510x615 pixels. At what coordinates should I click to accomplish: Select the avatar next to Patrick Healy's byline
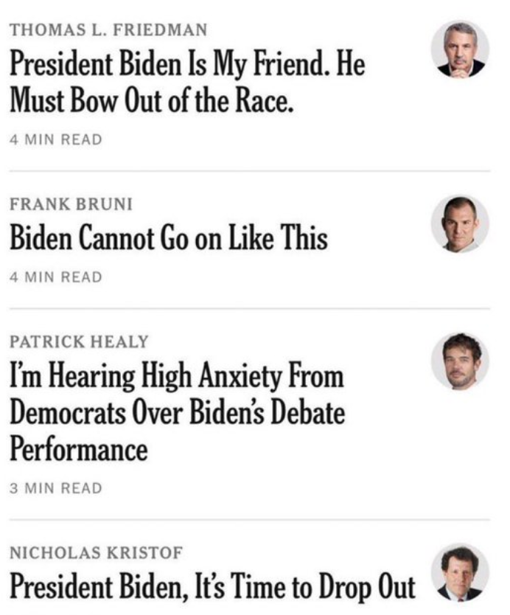pos(460,361)
